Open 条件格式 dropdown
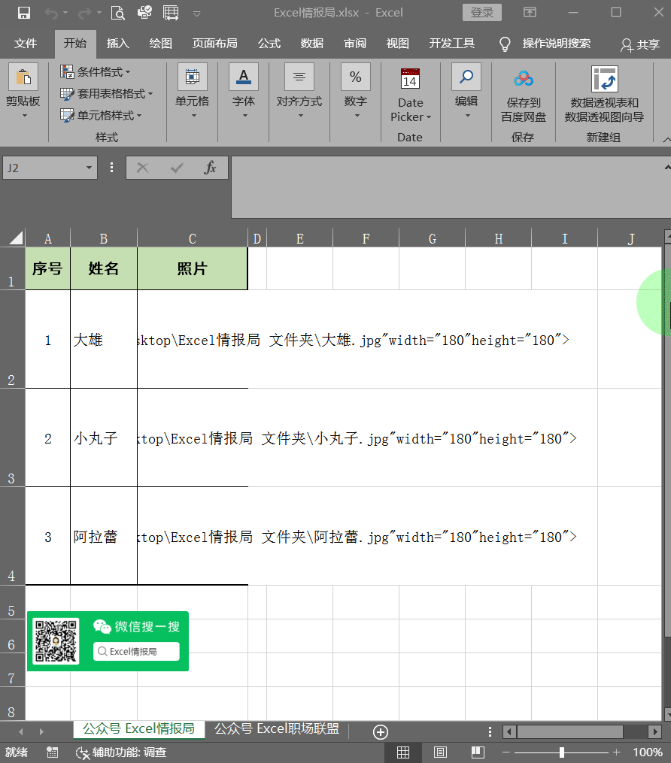The image size is (671, 763). [x=96, y=72]
